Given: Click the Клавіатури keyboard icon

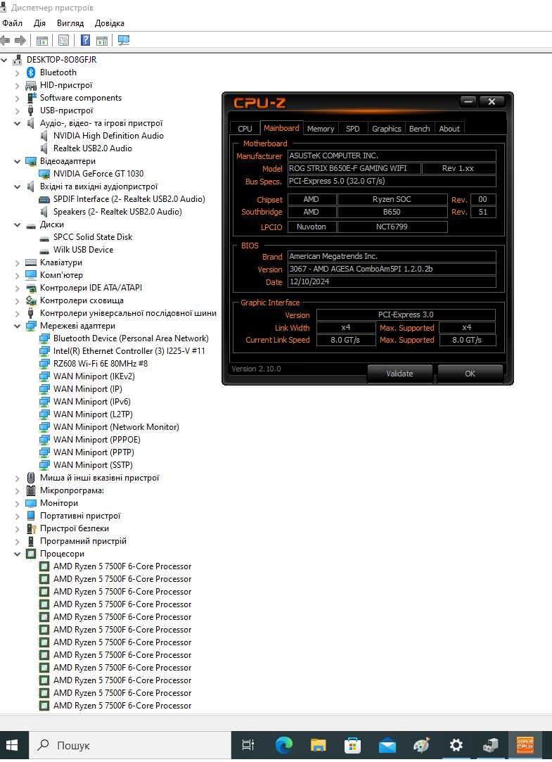Looking at the screenshot, I should (x=31, y=262).
